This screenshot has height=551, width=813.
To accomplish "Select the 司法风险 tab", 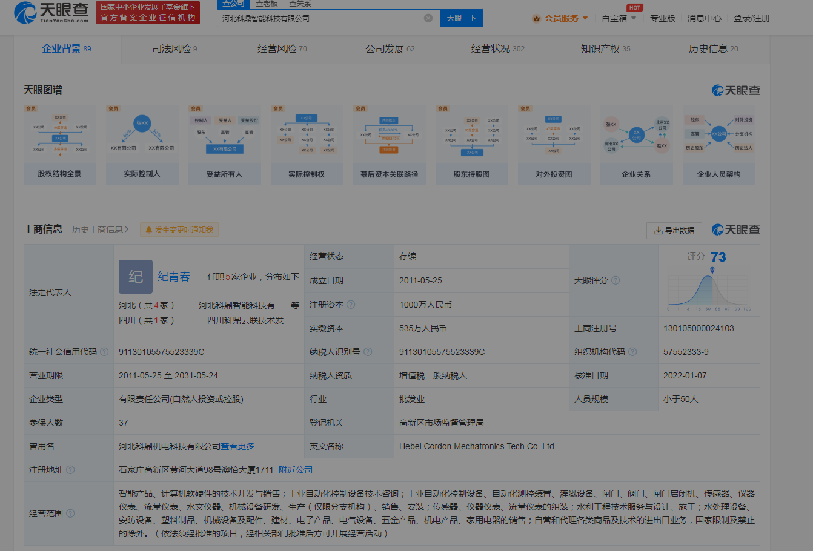I will pyautogui.click(x=174, y=49).
